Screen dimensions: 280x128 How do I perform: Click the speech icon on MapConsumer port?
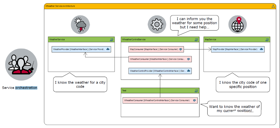(x=181, y=49)
